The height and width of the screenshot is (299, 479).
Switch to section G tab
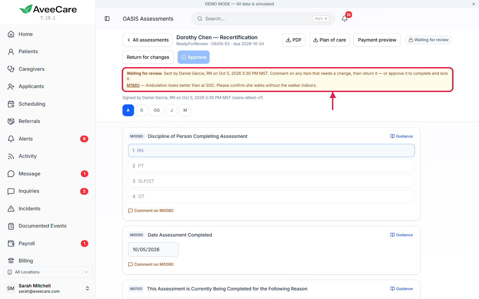[x=142, y=110]
